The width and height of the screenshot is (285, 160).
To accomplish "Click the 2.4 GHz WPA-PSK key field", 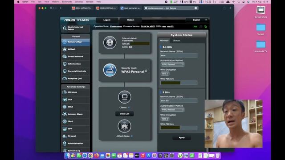I will (x=179, y=83).
